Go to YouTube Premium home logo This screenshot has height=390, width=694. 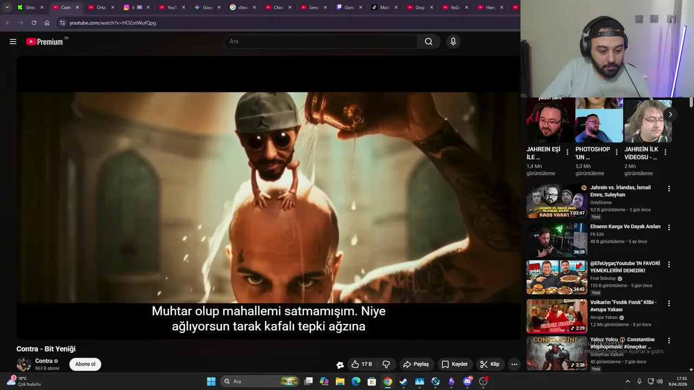45,42
